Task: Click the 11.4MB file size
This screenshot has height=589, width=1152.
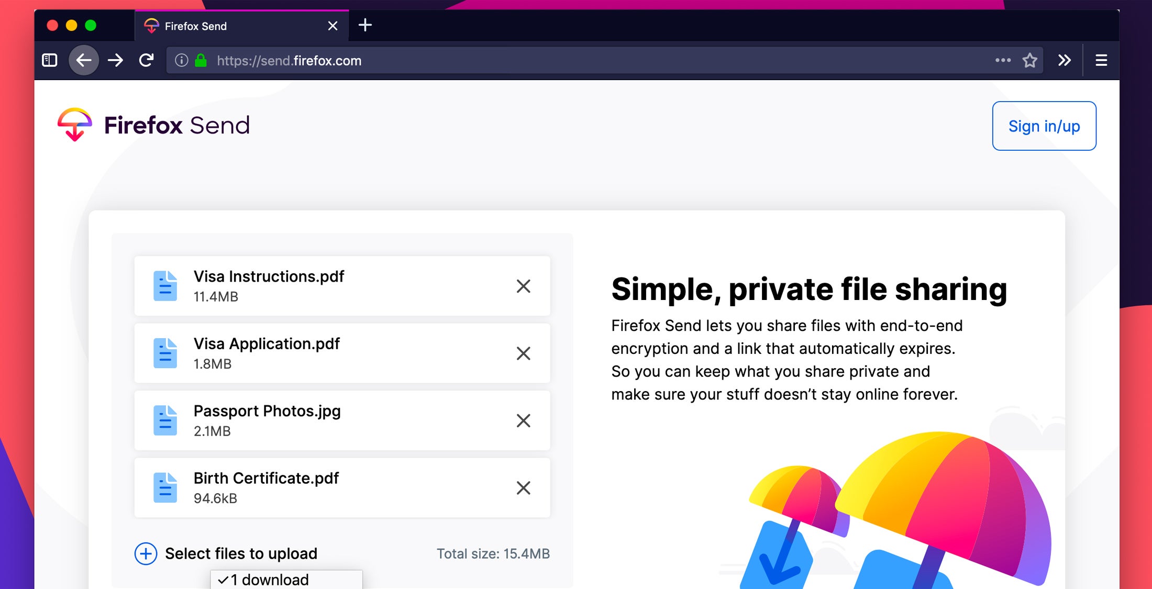Action: coord(216,297)
